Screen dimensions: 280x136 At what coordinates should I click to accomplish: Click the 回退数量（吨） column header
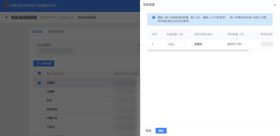[175, 34]
